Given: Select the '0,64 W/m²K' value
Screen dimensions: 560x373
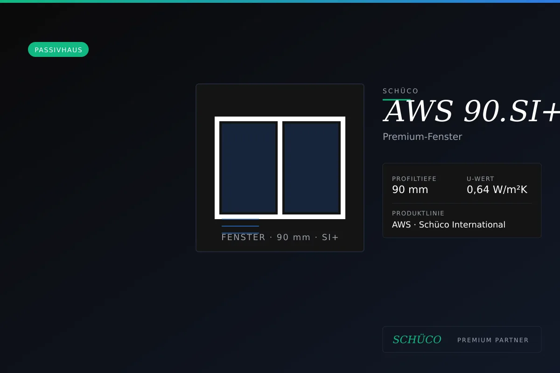Looking at the screenshot, I should (x=497, y=190).
